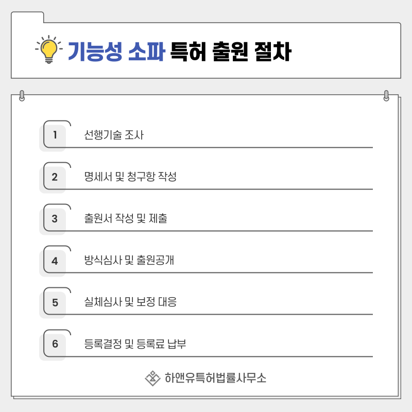
Task: Click the blue 기능성 소파 title text
Action: pyautogui.click(x=116, y=52)
